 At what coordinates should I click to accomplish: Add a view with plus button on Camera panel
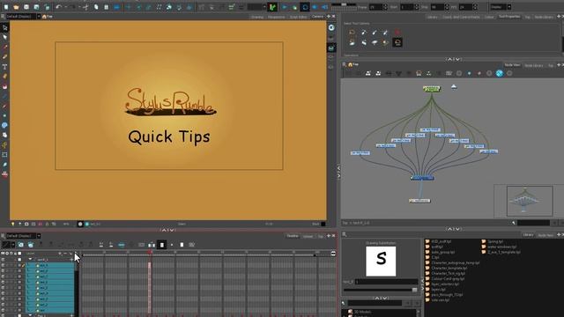point(329,17)
